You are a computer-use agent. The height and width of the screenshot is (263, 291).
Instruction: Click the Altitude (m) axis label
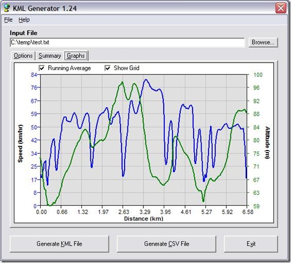click(267, 142)
